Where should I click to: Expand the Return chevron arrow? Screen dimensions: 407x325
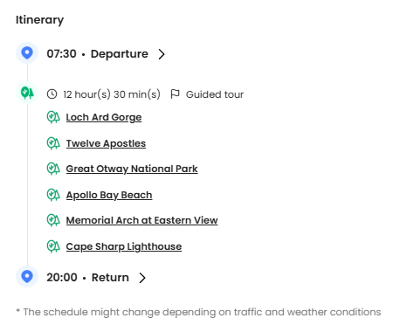click(x=142, y=278)
